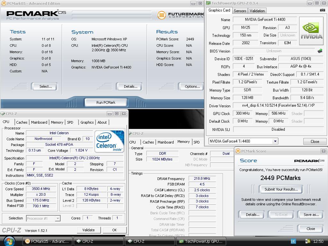Open the GPU selection dropdown in GPU-Z

275,141
